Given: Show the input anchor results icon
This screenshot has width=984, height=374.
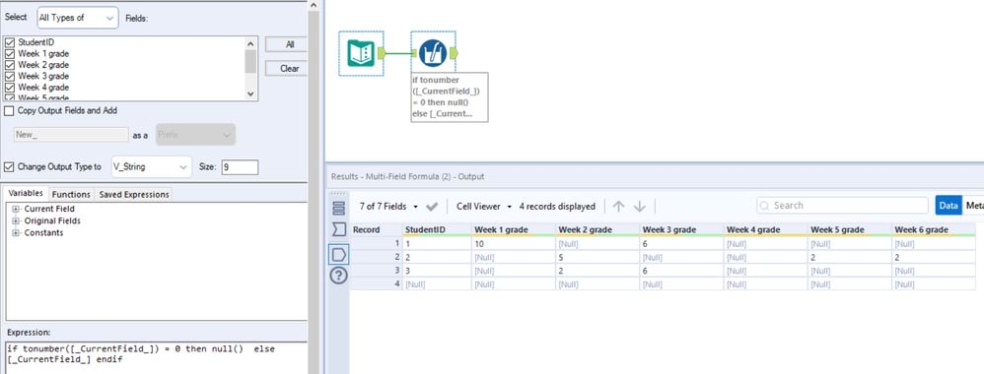Looking at the screenshot, I should click(338, 230).
